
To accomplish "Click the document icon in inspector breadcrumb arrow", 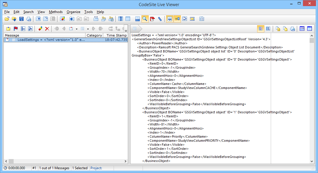I will [135, 29].
